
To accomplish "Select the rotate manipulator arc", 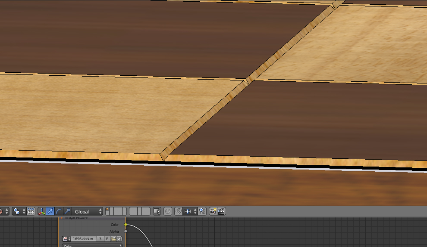I will coord(59,211).
